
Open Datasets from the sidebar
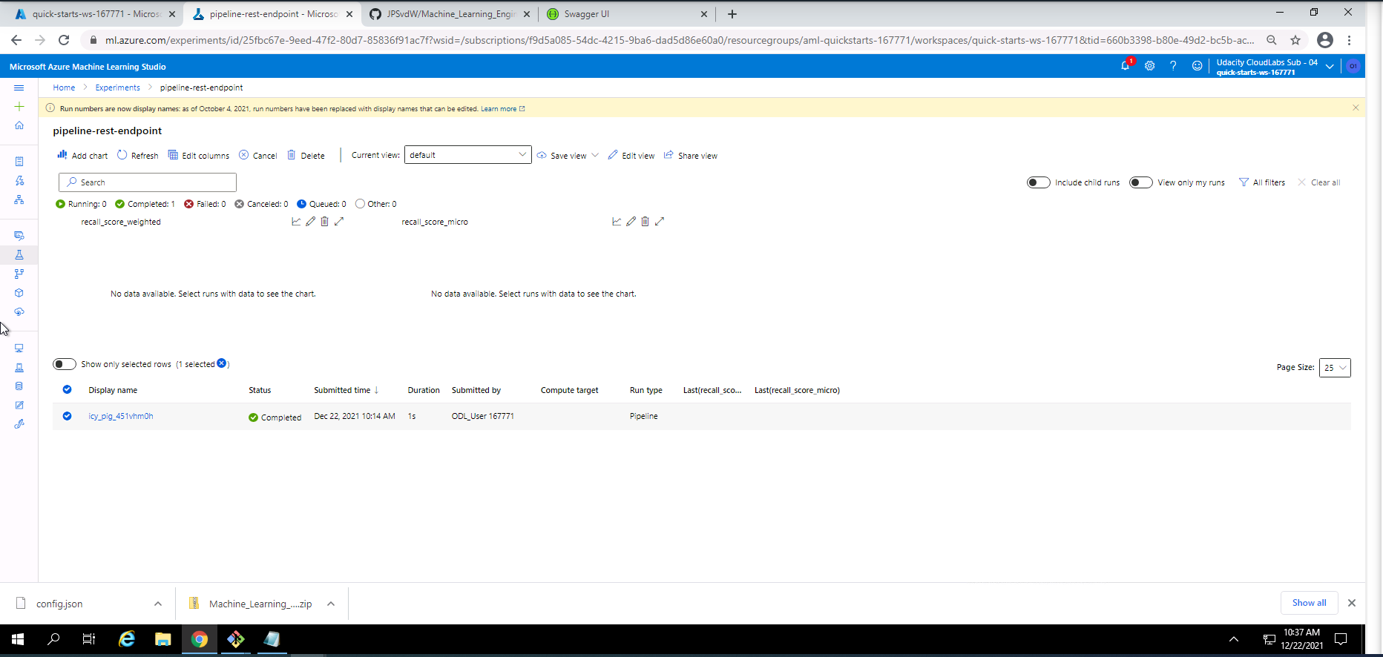(x=19, y=236)
